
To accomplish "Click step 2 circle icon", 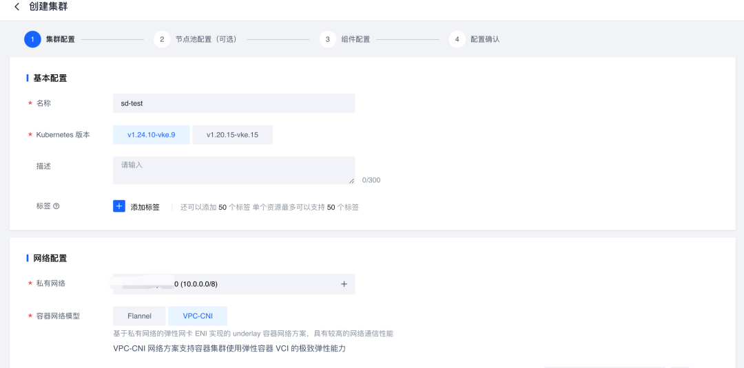I will pos(162,39).
